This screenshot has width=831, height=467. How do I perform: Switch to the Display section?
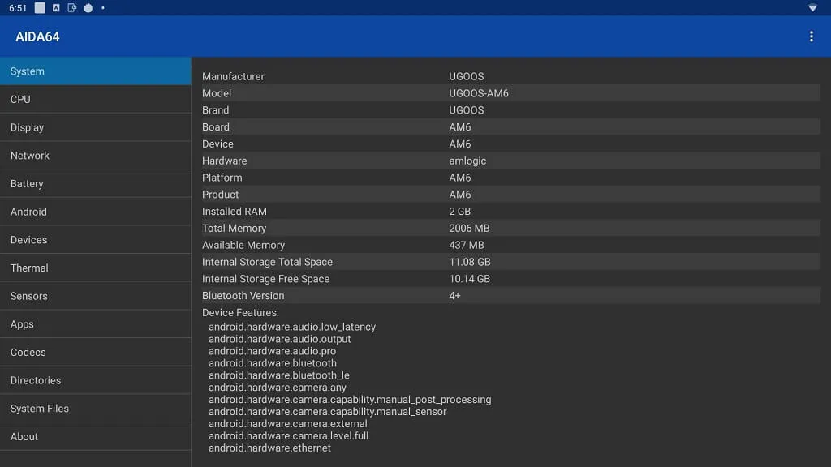(95, 127)
